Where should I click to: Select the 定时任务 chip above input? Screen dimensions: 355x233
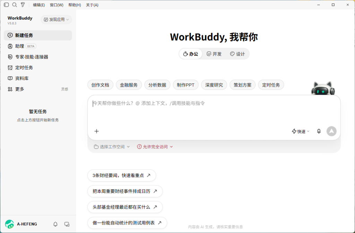271,85
